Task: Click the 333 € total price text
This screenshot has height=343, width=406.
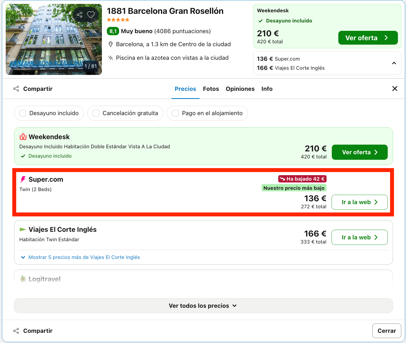Action: point(313,242)
